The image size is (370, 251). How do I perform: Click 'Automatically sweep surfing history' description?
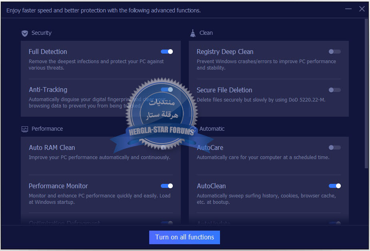pos(266,199)
